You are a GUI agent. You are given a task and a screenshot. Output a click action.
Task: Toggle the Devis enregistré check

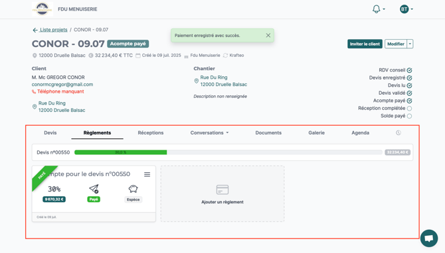point(409,78)
